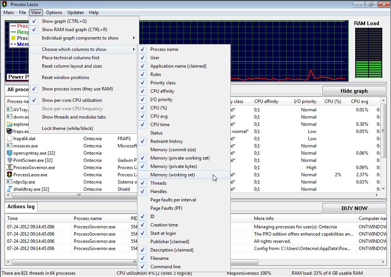Viewport: 391px width, 277px height.
Task: Click the process list scroll-right arrow
Action: click(377, 195)
